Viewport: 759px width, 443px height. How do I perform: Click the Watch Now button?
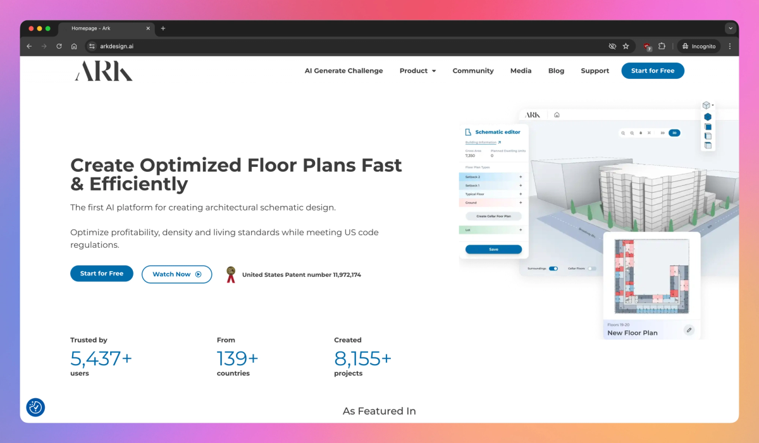(176, 274)
